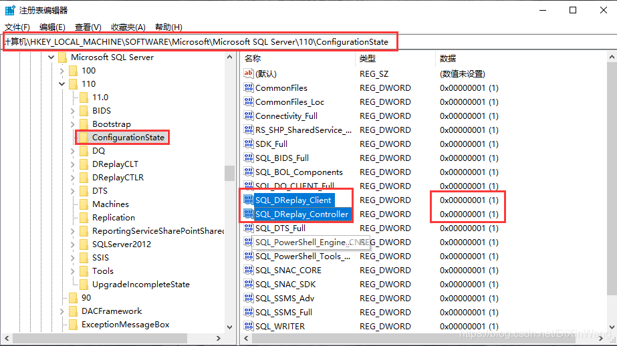617x346 pixels.
Task: Select the SQL_PowerShell_Tools value name
Action: 303,256
